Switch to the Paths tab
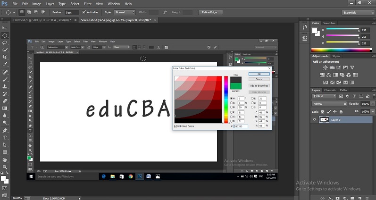The width and height of the screenshot is (376, 200). pyautogui.click(x=343, y=90)
